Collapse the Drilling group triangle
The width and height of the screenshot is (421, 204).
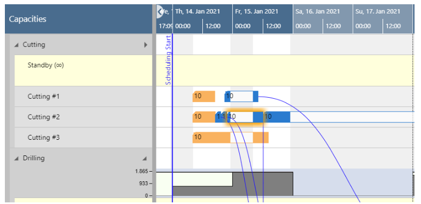[17, 159]
